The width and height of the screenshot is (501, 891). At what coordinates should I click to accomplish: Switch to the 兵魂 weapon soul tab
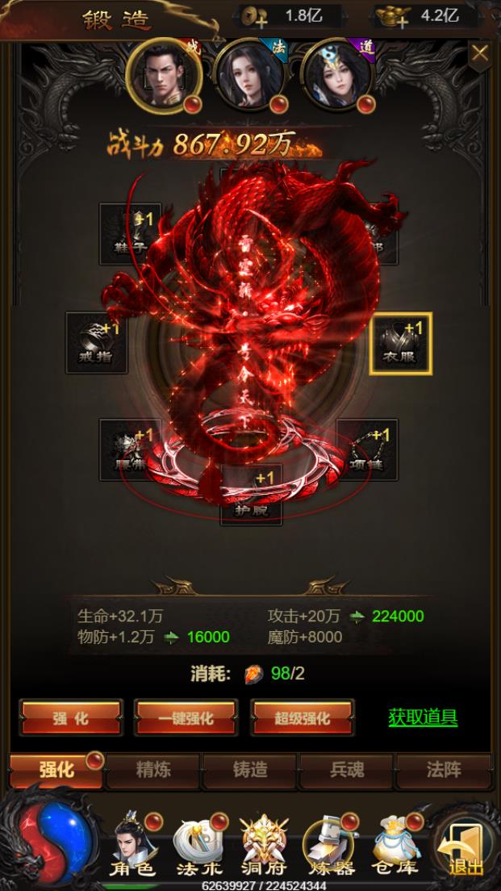347,771
